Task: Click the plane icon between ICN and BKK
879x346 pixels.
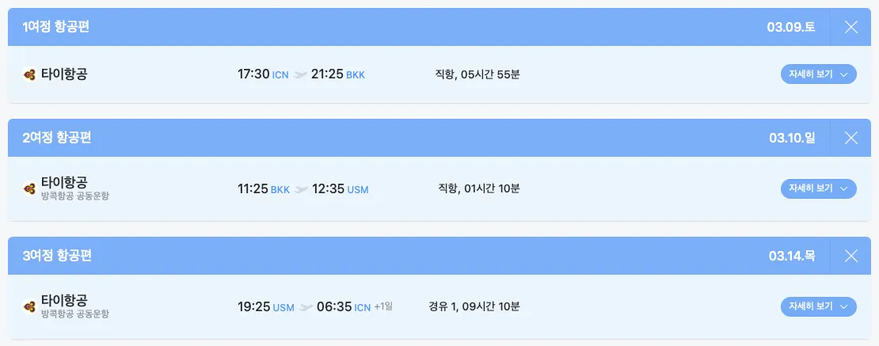Action: (300, 74)
